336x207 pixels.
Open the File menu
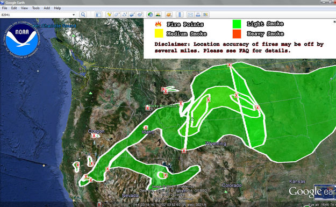(4, 8)
